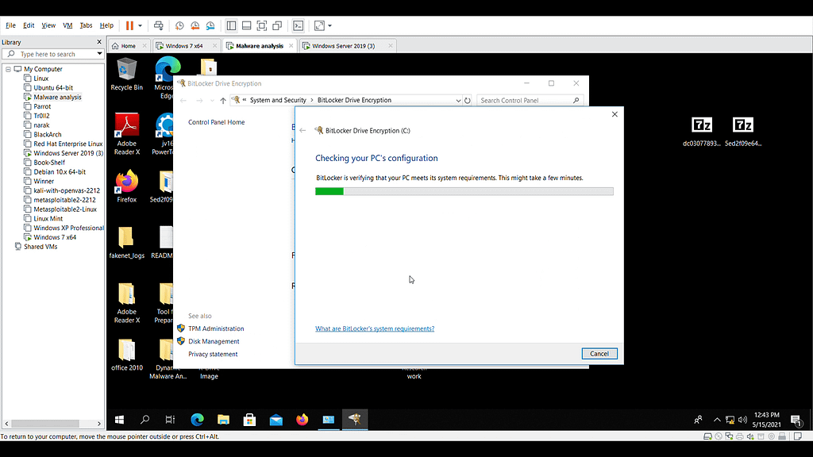Open the Edit menu
This screenshot has height=457, width=813.
[29, 25]
